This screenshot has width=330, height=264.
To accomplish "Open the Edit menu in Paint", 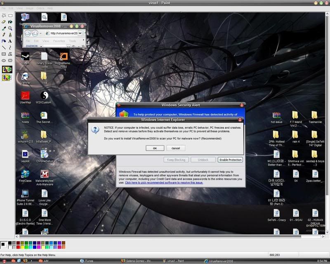I will 11,8.
